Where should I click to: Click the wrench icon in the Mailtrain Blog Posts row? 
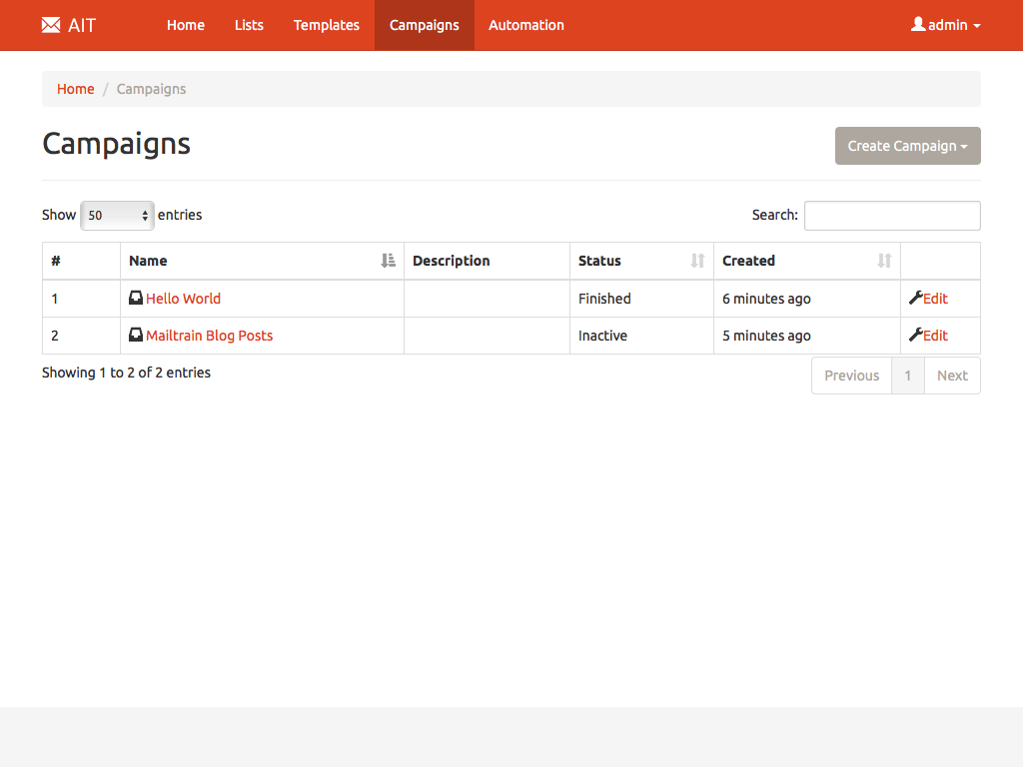pyautogui.click(x=915, y=336)
